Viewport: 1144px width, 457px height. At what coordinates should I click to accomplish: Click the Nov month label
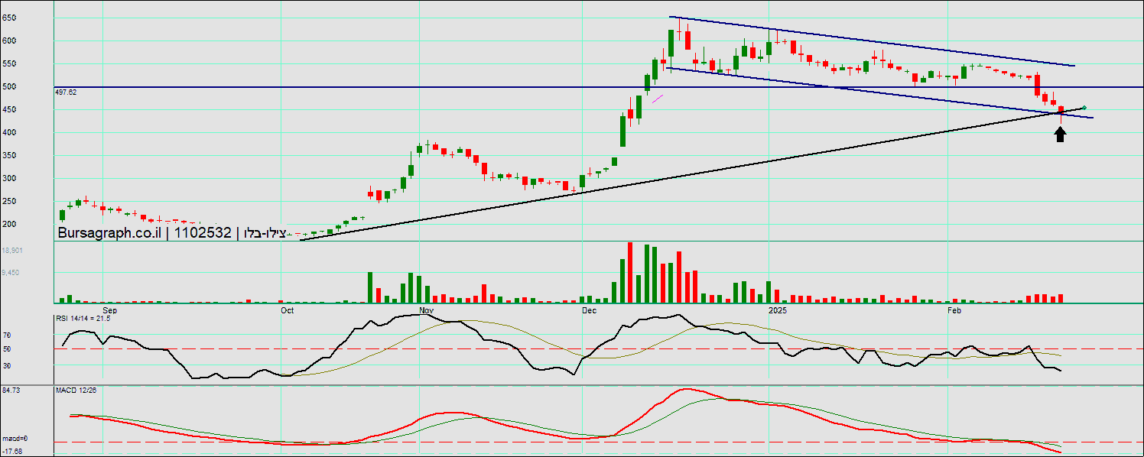pos(427,310)
